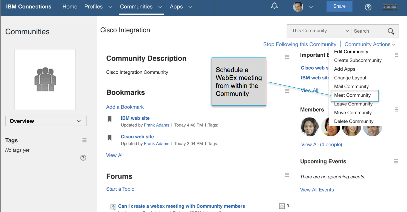Viewport: 407px width, 212px height.
Task: Select Delete Community menu entry
Action: [x=354, y=121]
